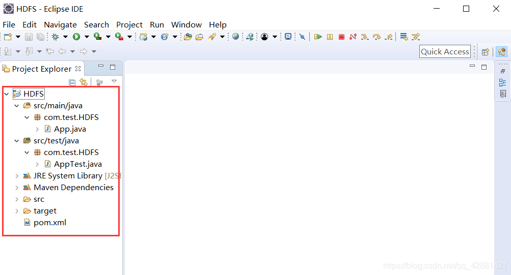The image size is (511, 275).
Task: Click the New wizard toolbar icon
Action: [8, 37]
